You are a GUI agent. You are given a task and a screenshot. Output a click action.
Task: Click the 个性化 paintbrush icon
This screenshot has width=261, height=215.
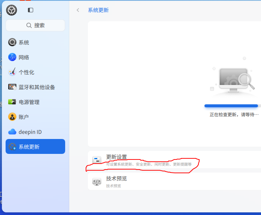[x=12, y=72]
